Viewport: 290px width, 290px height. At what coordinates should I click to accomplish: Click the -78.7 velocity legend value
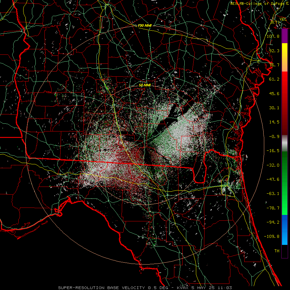coord(273,208)
